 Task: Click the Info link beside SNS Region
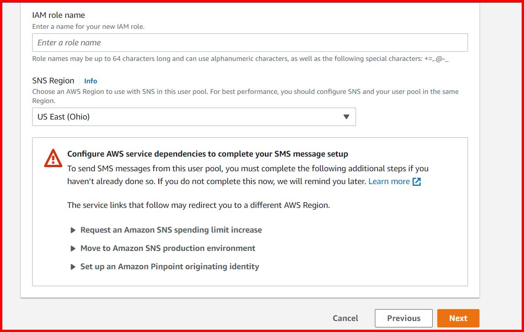click(90, 81)
